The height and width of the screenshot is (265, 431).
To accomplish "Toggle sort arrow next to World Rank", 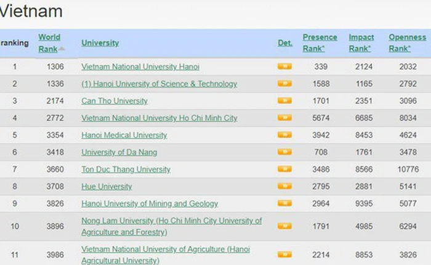I will (x=62, y=49).
